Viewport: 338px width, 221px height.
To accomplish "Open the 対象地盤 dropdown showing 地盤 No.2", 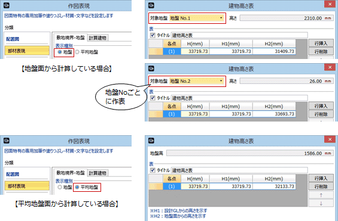I will [196, 81].
